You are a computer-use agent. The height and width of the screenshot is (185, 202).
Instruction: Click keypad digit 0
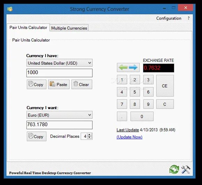pos(142,116)
